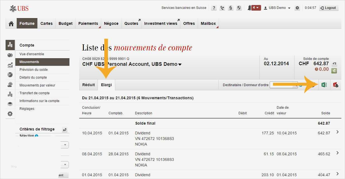Open the first filter dropdown
The width and height of the screenshot is (345, 179).
click(65, 145)
